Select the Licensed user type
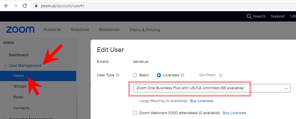Viewport: 296px width, 119px height. pos(159,75)
